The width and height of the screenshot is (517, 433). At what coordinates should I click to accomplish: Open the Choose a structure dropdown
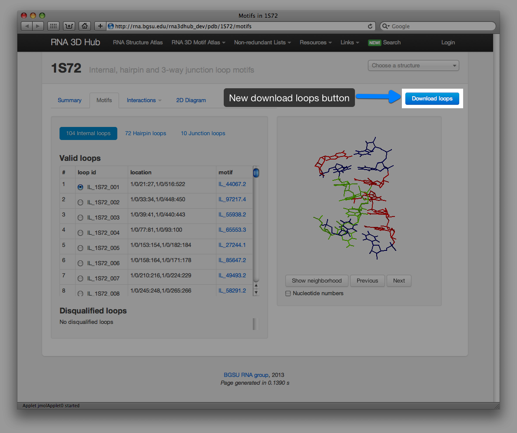tap(413, 66)
